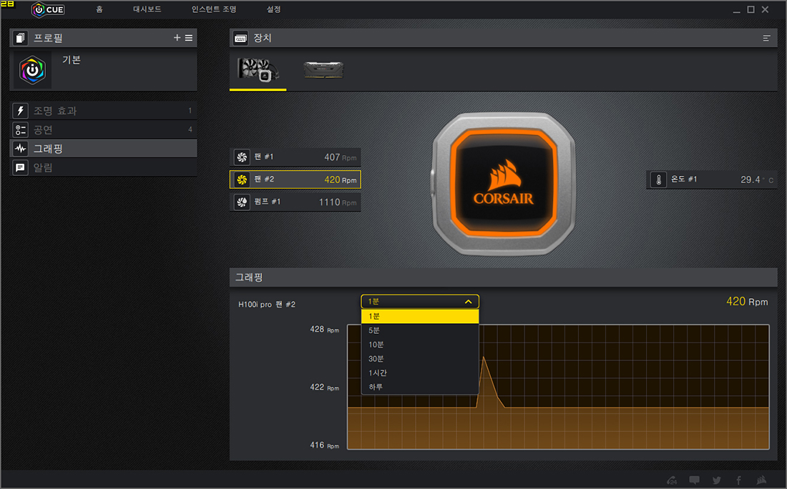The width and height of the screenshot is (787, 489).
Task: Click the highlighted 팬 #2 fan icon
Action: coord(242,179)
